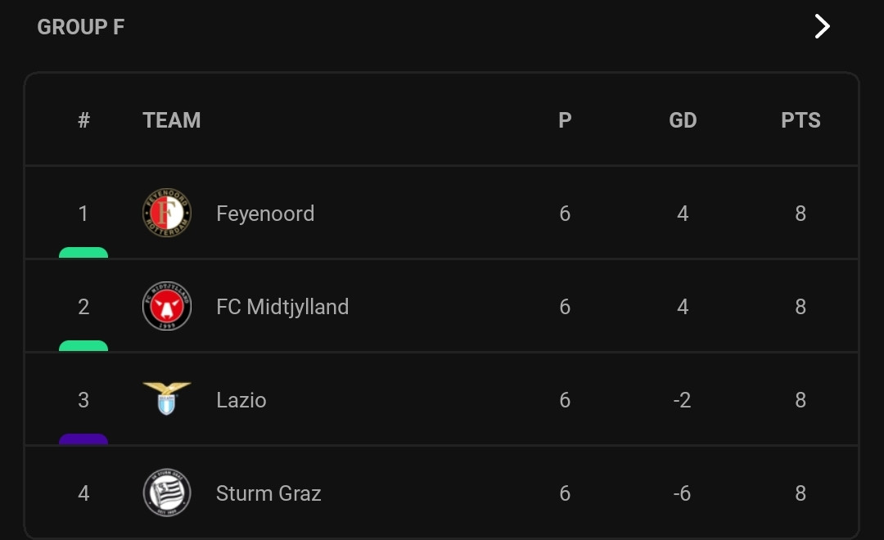Click Sturm Graz's goal difference value -6

682,493
